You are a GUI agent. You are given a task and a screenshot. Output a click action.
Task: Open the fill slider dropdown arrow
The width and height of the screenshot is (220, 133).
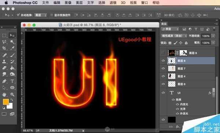[213, 43]
